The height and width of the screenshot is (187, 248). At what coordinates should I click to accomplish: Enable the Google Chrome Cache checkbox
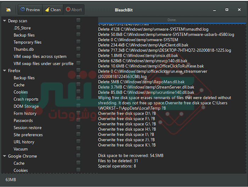tap(78, 163)
